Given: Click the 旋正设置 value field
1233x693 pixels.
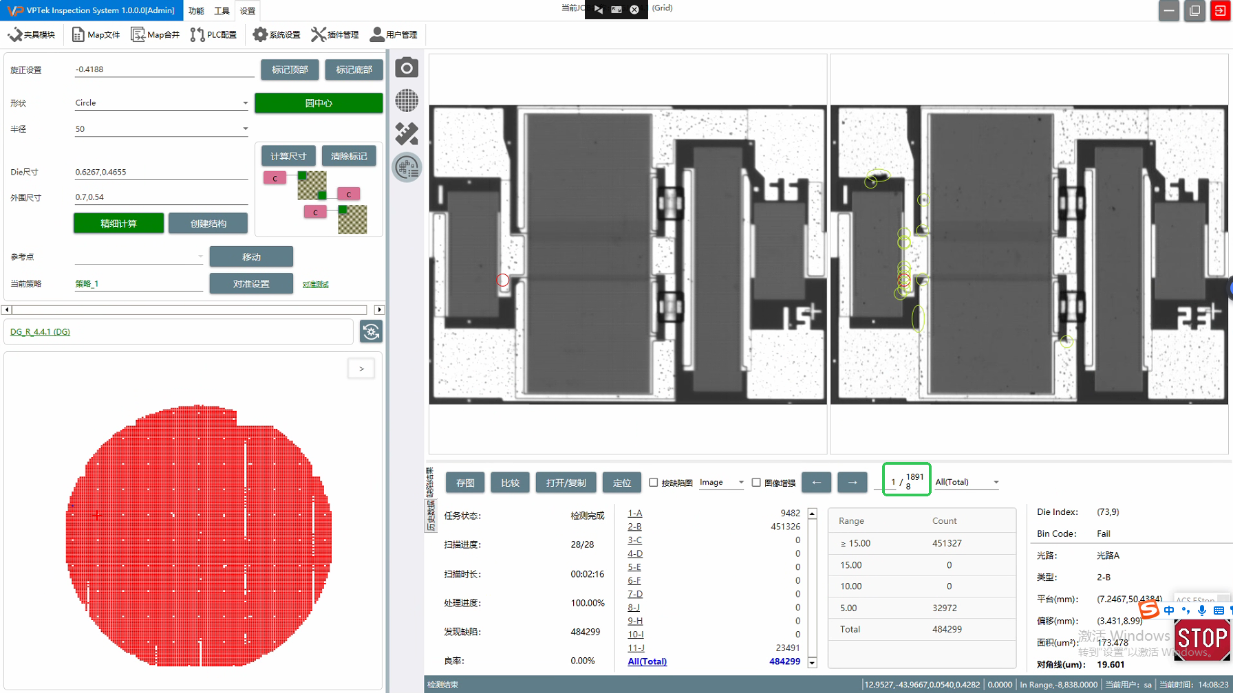Looking at the screenshot, I should 164,69.
